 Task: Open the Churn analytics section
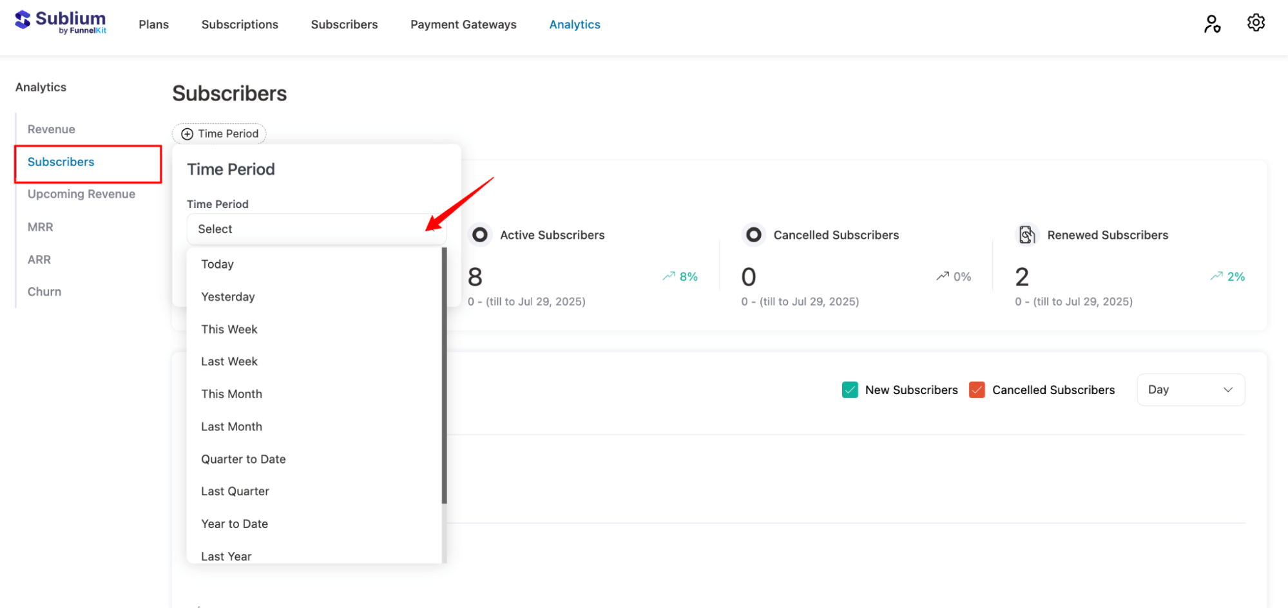click(x=44, y=291)
